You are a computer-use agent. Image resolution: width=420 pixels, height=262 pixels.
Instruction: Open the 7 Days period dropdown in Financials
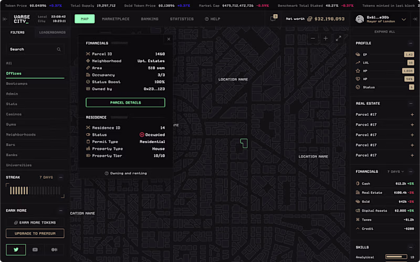[x=395, y=172]
